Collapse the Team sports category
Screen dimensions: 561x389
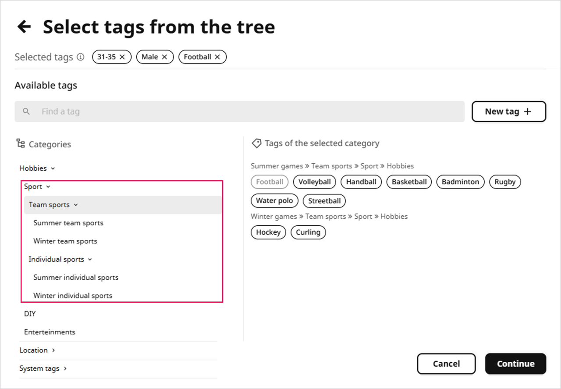[76, 205]
